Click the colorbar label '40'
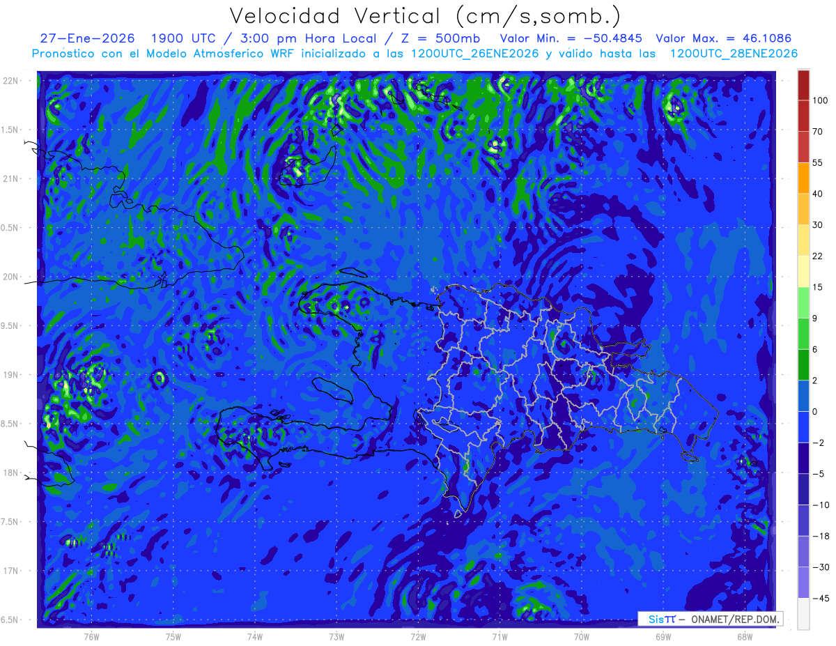This screenshot has height=646, width=836. (x=818, y=194)
